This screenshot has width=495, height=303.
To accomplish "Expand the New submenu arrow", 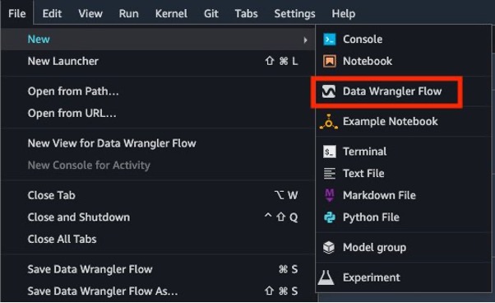I will point(305,40).
